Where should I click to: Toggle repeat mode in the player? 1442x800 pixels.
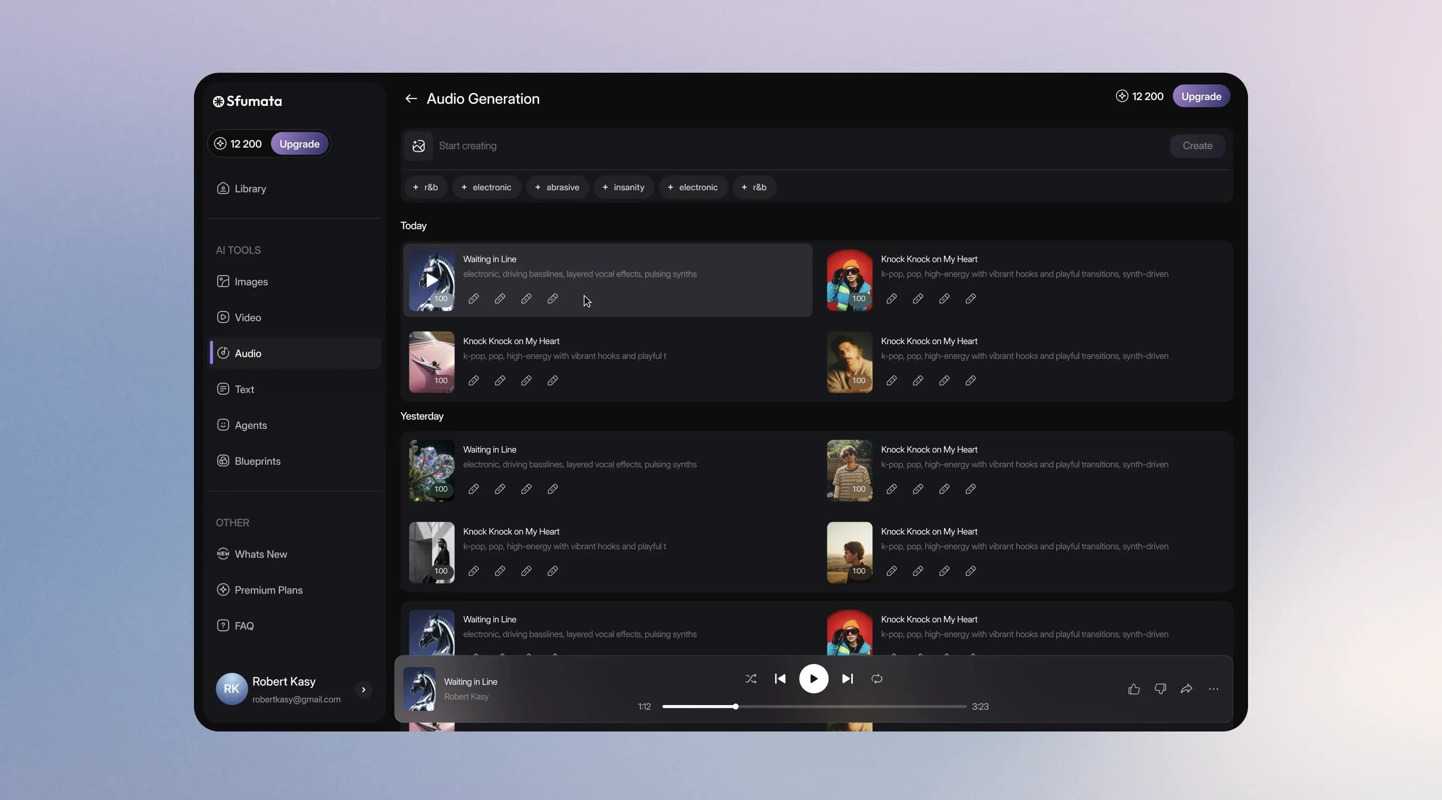click(x=876, y=678)
